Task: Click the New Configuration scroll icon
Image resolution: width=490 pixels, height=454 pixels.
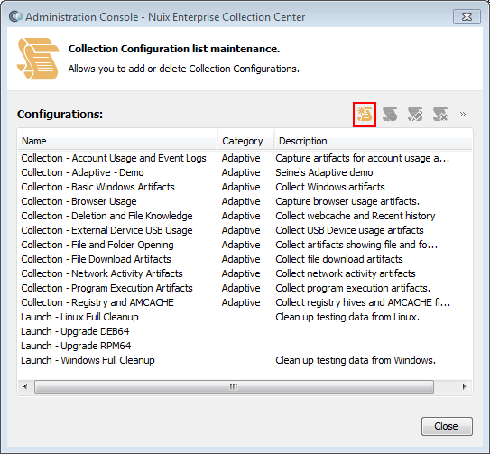Action: pyautogui.click(x=365, y=114)
